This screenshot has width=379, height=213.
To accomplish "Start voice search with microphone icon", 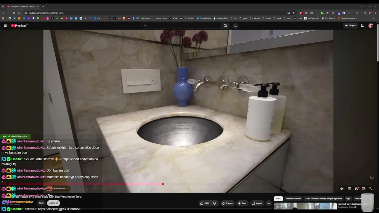I will click(235, 26).
